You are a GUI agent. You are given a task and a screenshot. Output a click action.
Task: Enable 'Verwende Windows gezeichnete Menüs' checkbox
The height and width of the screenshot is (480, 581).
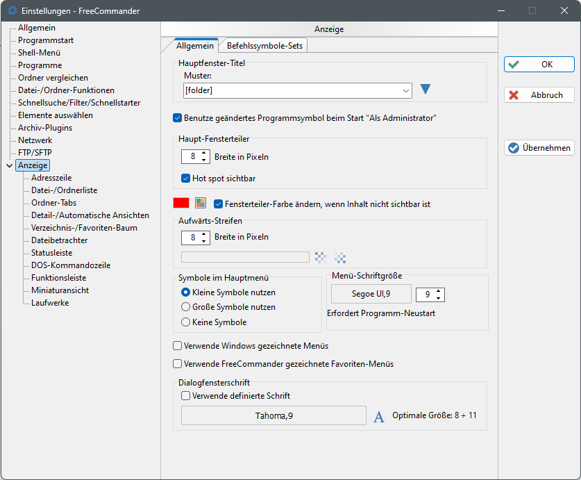coord(177,345)
